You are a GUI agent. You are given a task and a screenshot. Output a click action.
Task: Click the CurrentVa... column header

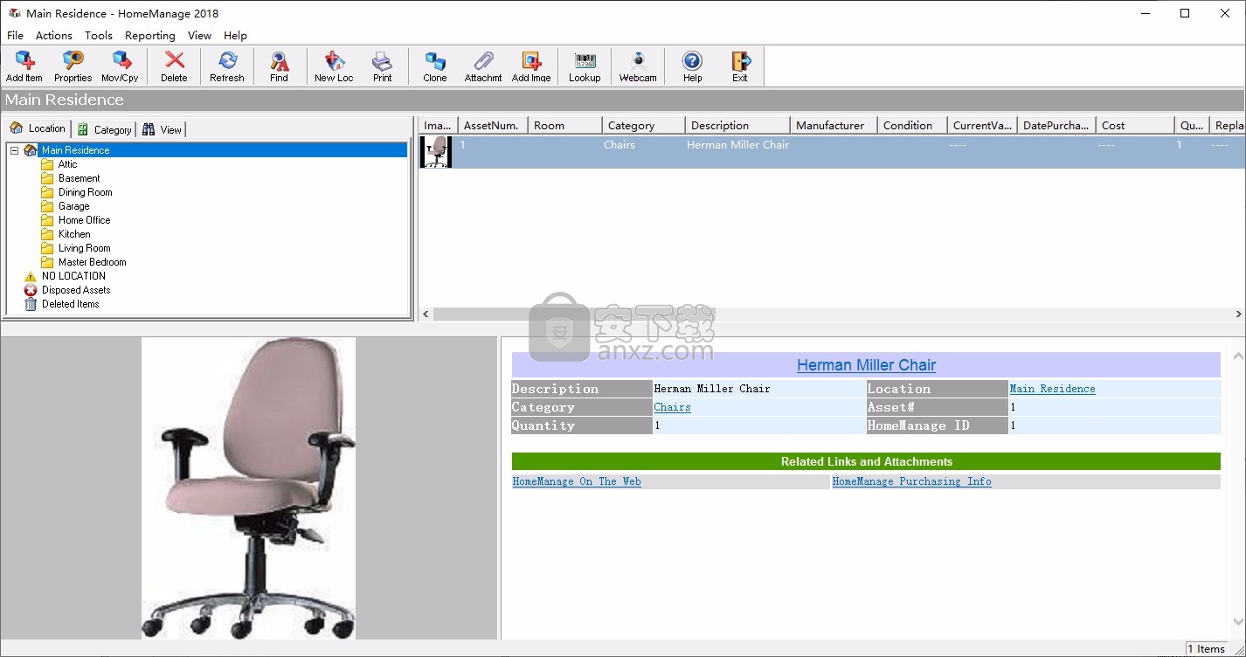point(982,126)
